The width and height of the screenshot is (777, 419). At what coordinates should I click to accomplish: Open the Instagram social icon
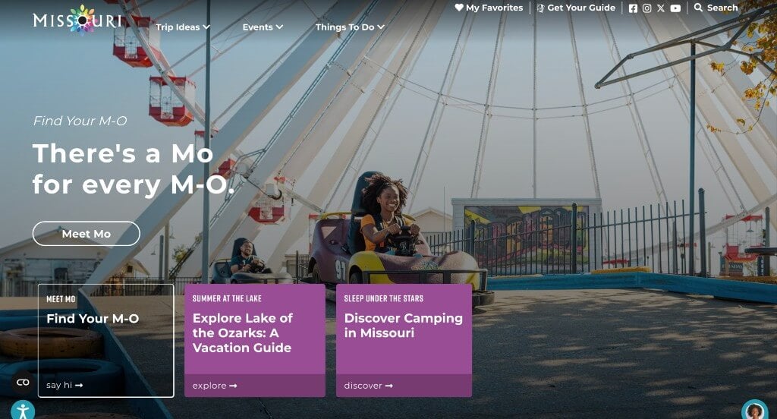coord(646,8)
